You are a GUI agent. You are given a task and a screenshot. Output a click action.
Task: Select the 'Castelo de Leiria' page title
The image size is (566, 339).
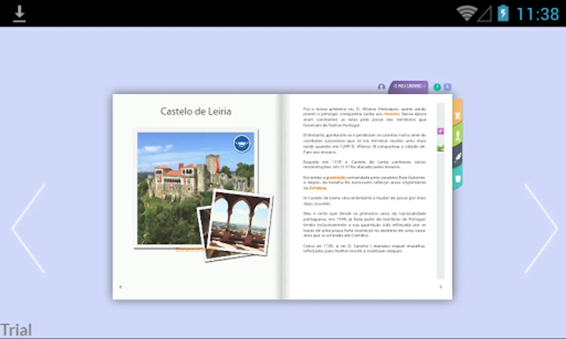point(196,111)
